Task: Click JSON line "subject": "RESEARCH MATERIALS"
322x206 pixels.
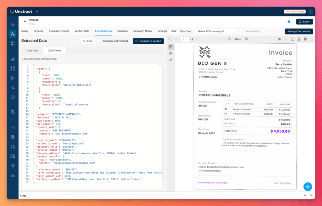Action: pos(58,114)
